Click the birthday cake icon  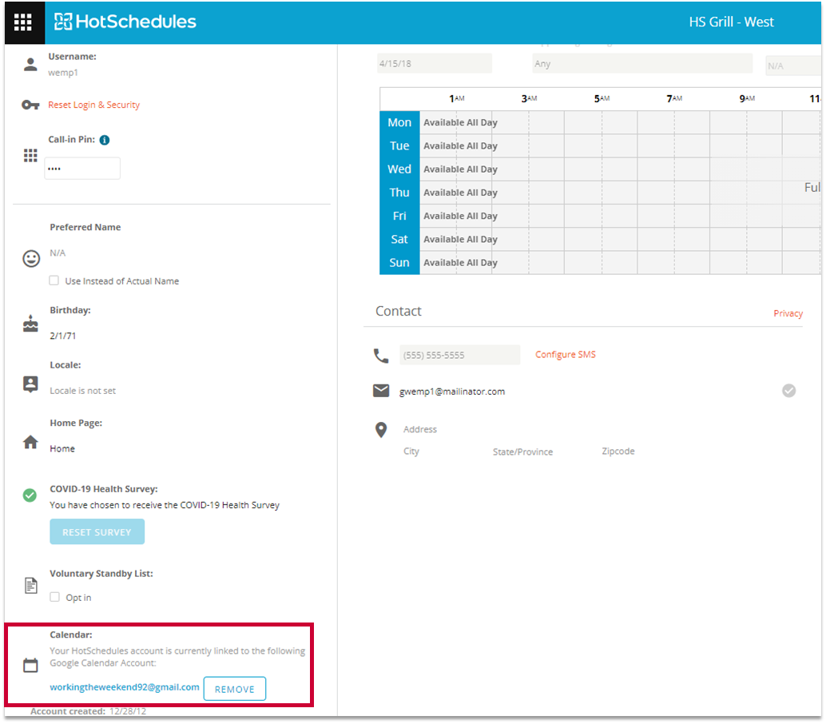30,324
